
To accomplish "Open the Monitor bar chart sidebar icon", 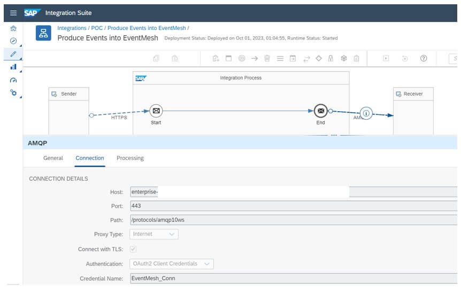I will pos(13,67).
